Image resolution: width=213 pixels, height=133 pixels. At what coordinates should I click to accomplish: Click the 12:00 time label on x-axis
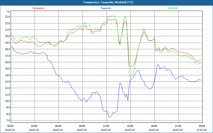pos(106,126)
